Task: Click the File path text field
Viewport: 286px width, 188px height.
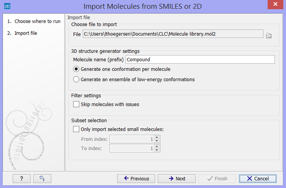Action: 173,34
